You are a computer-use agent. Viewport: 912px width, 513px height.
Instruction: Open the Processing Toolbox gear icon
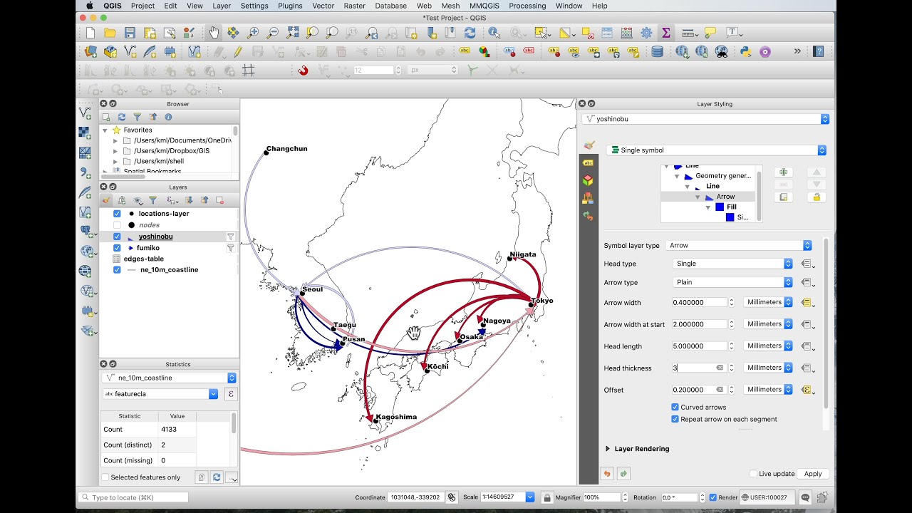pyautogui.click(x=646, y=33)
